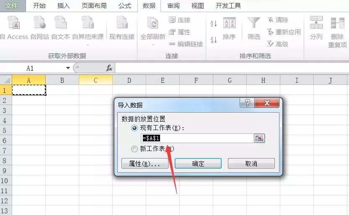Click OK (确定) button in dialog
Screen dimensions: 349x215
point(198,164)
